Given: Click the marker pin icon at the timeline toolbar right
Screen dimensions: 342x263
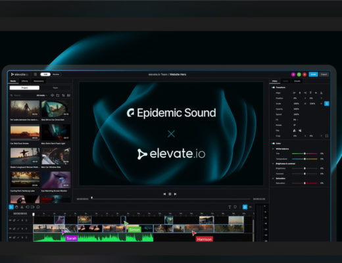Looking at the screenshot, I should [235, 207].
